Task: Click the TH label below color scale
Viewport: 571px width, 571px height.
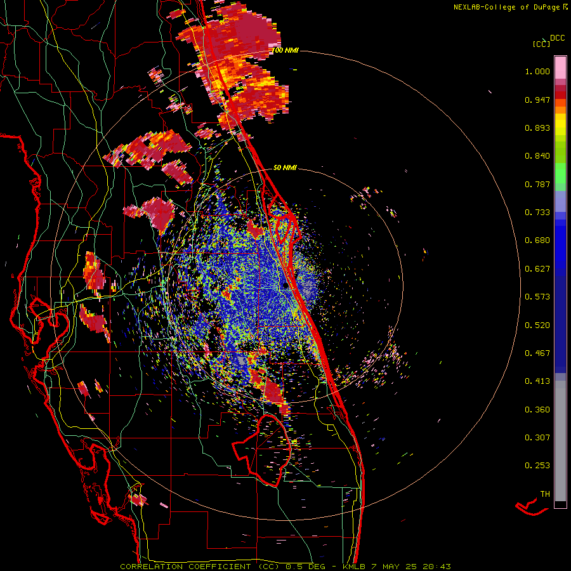Action: pos(545,494)
